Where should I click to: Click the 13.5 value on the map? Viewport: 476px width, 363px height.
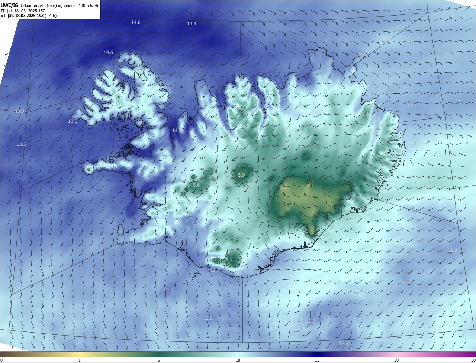(22, 144)
